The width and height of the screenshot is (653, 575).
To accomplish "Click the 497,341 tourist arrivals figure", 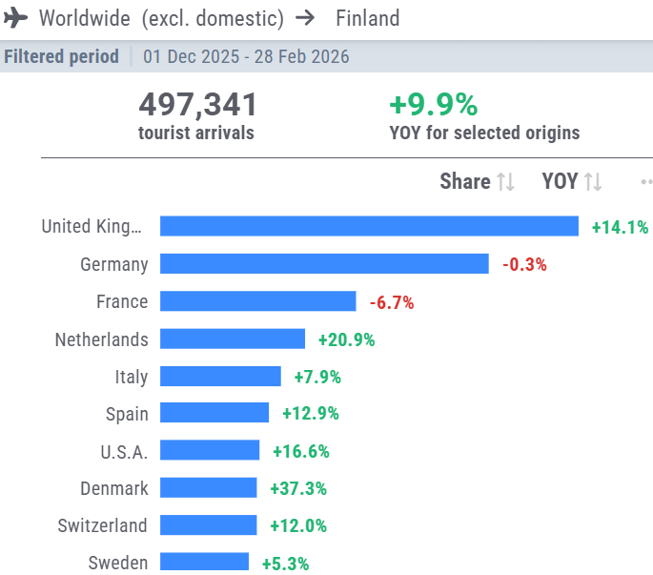I will click(197, 105).
